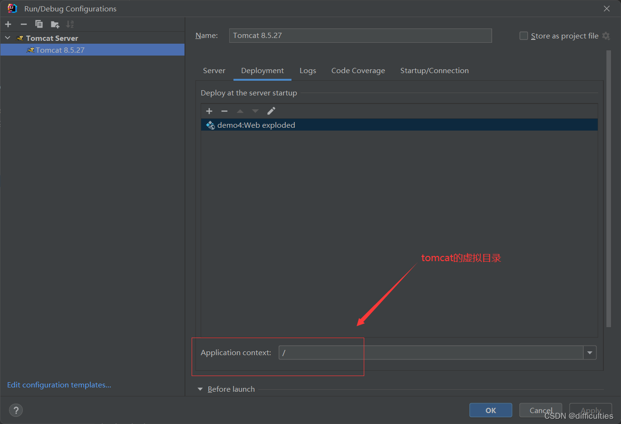621x424 pixels.
Task: Click the vertical scrollbar of settings pane
Action: 609,188
